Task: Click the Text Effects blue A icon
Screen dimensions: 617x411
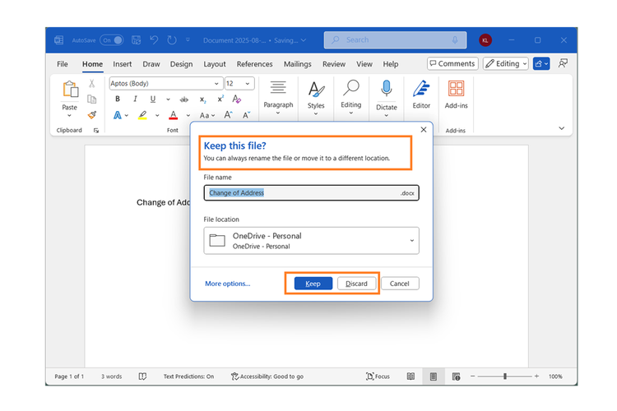Action: (118, 115)
